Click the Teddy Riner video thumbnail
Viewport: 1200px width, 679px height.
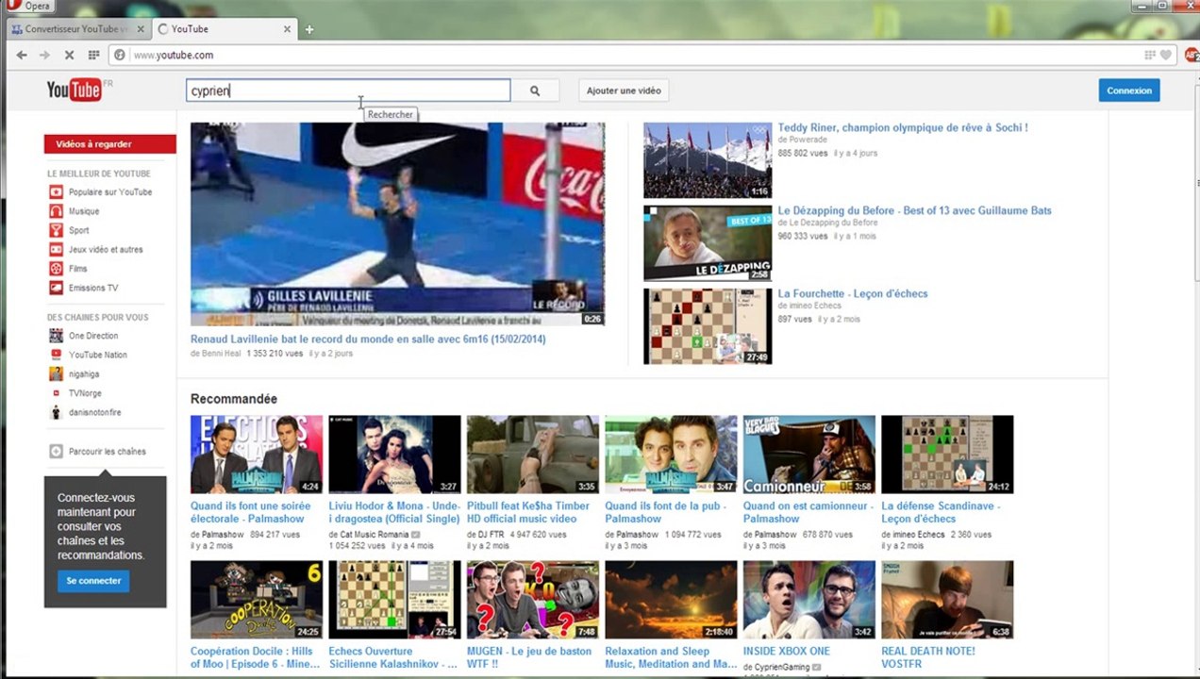coord(708,160)
